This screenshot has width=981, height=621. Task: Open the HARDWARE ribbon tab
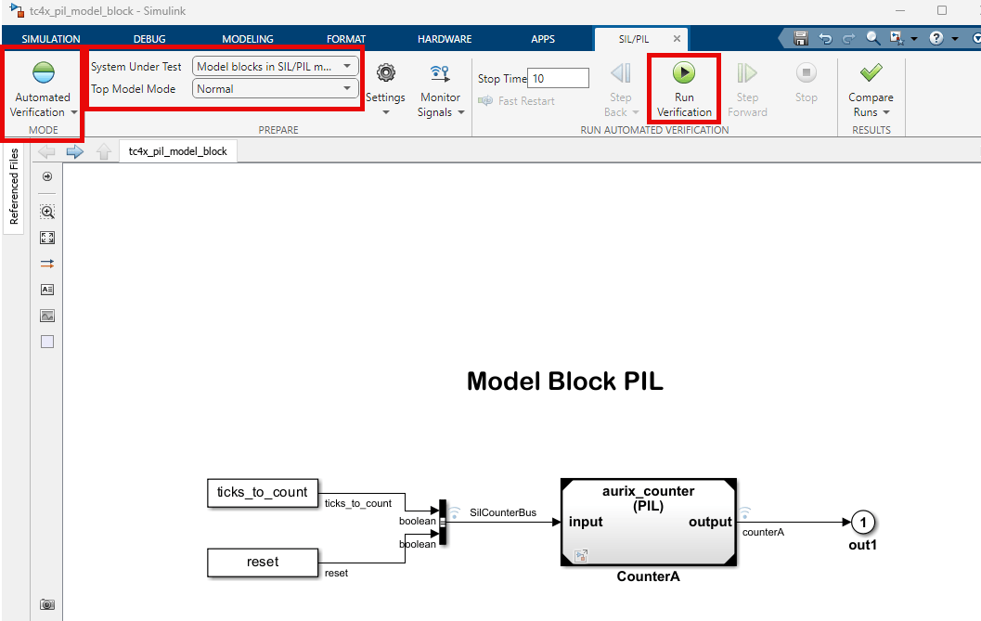coord(445,39)
